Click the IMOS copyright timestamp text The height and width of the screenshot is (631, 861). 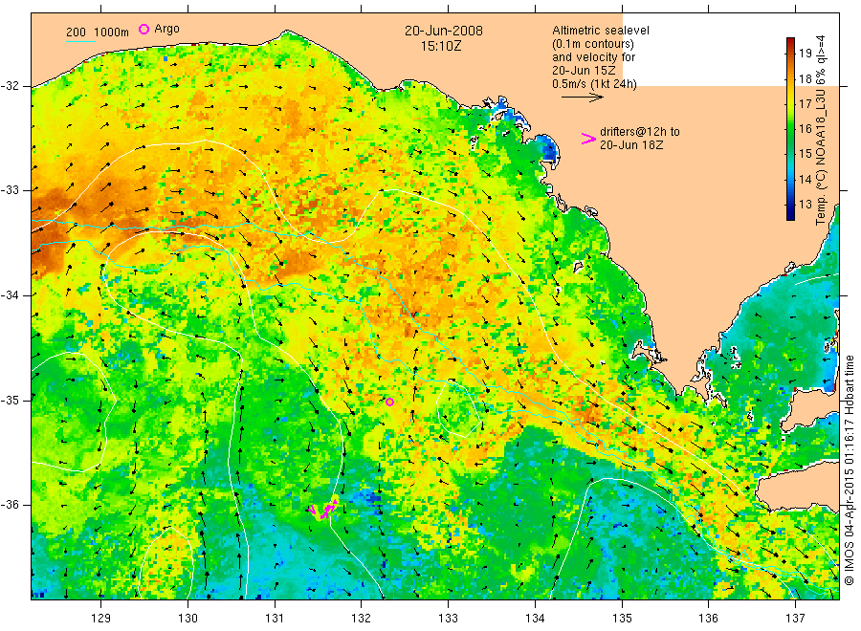click(850, 469)
